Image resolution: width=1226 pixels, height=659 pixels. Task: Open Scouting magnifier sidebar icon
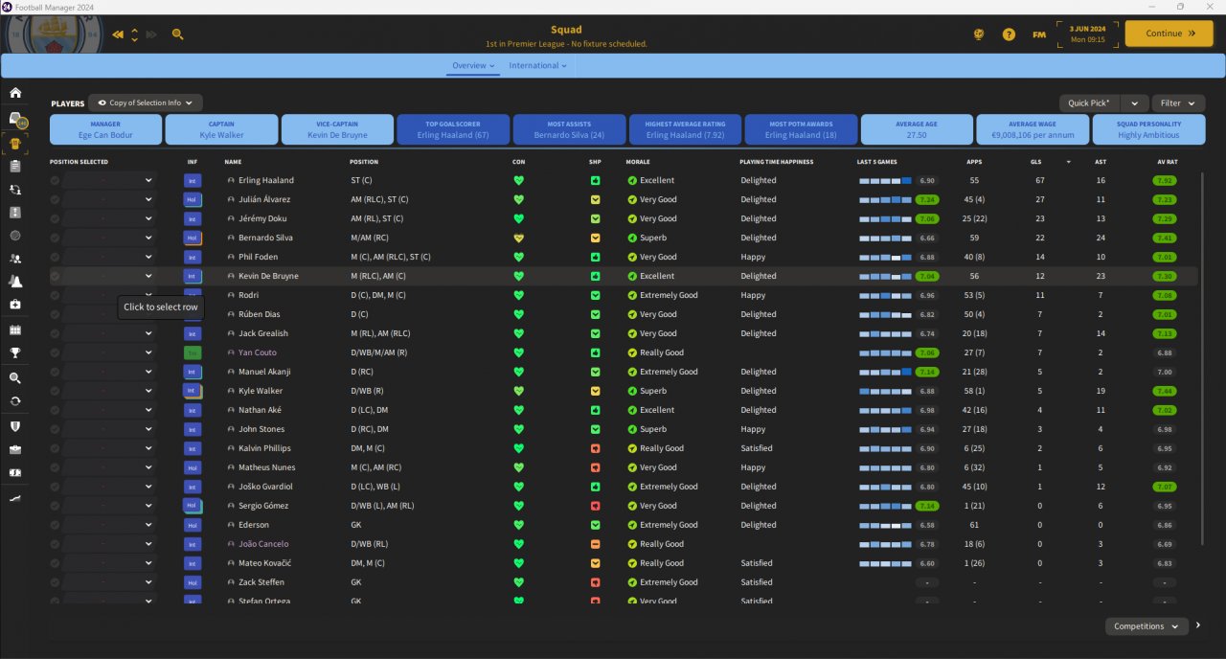pos(15,378)
